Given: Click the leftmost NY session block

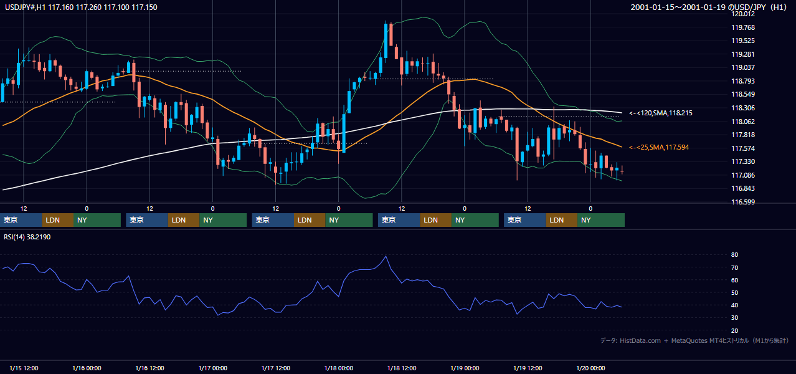Looking at the screenshot, I should (x=97, y=220).
